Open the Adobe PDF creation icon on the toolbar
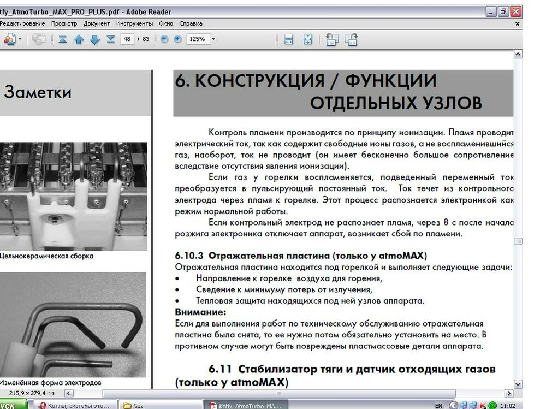This screenshot has width=546, height=409. tap(10, 39)
